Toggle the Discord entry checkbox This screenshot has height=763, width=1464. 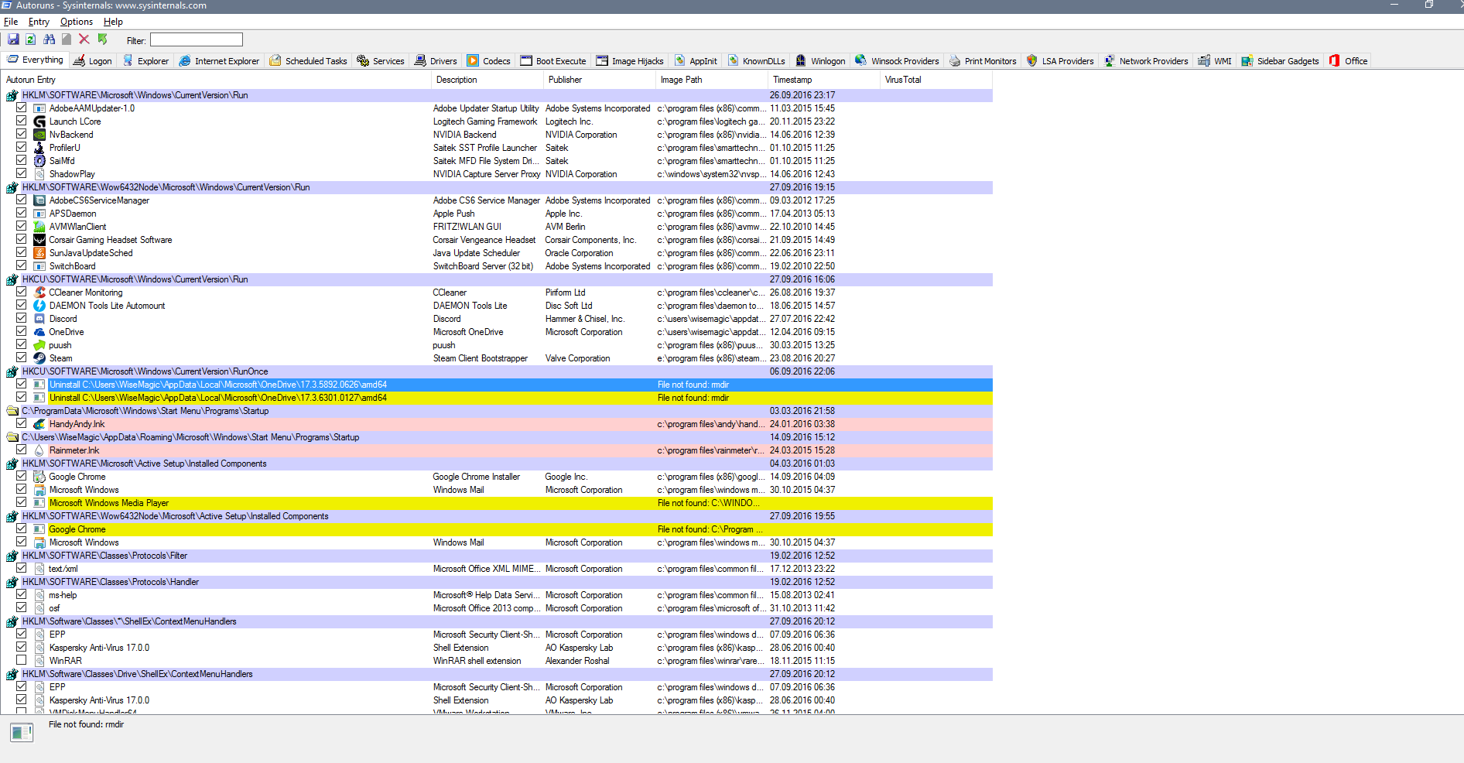(22, 319)
